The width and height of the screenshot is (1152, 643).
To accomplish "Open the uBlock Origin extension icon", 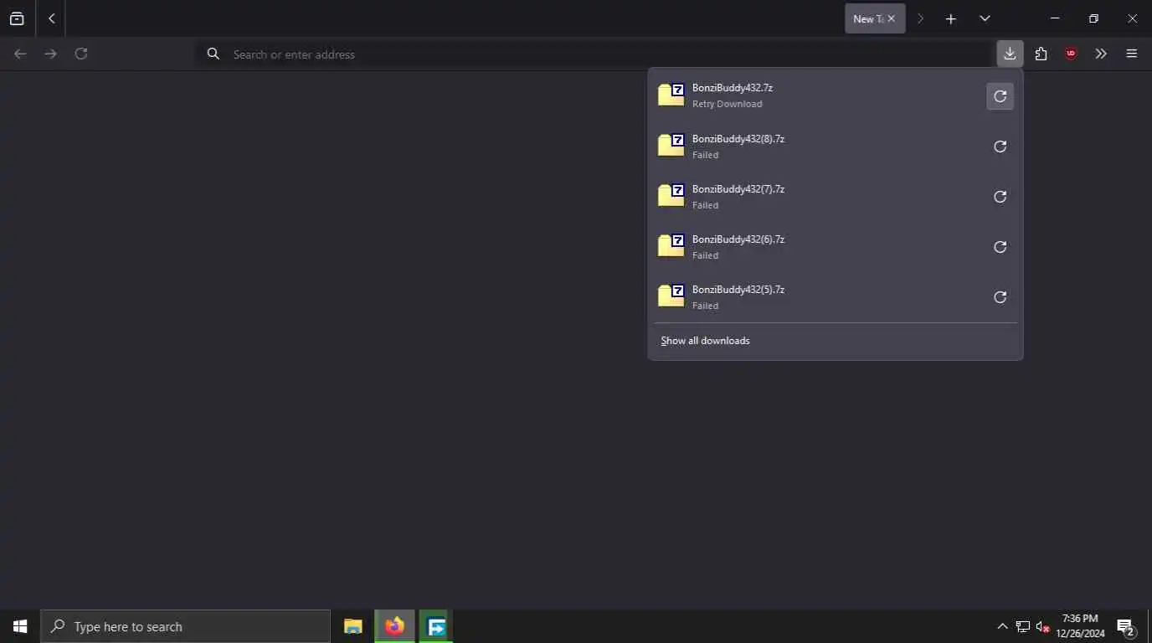I will (1071, 54).
